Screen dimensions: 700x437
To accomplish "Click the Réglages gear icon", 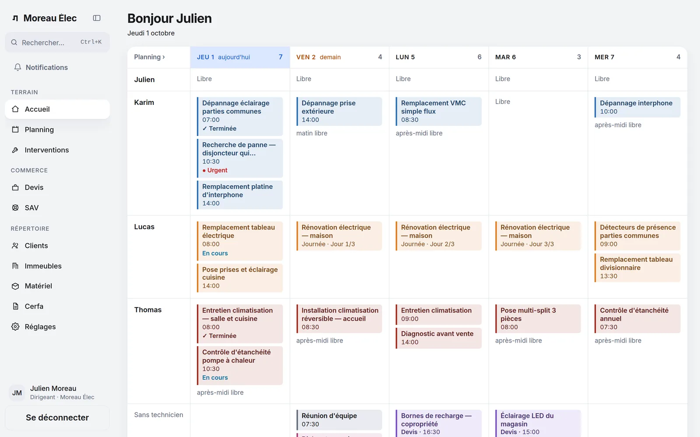I will tap(15, 327).
